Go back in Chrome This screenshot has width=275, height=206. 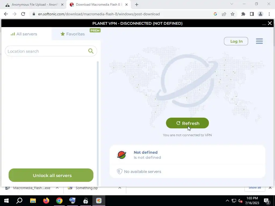point(6,14)
